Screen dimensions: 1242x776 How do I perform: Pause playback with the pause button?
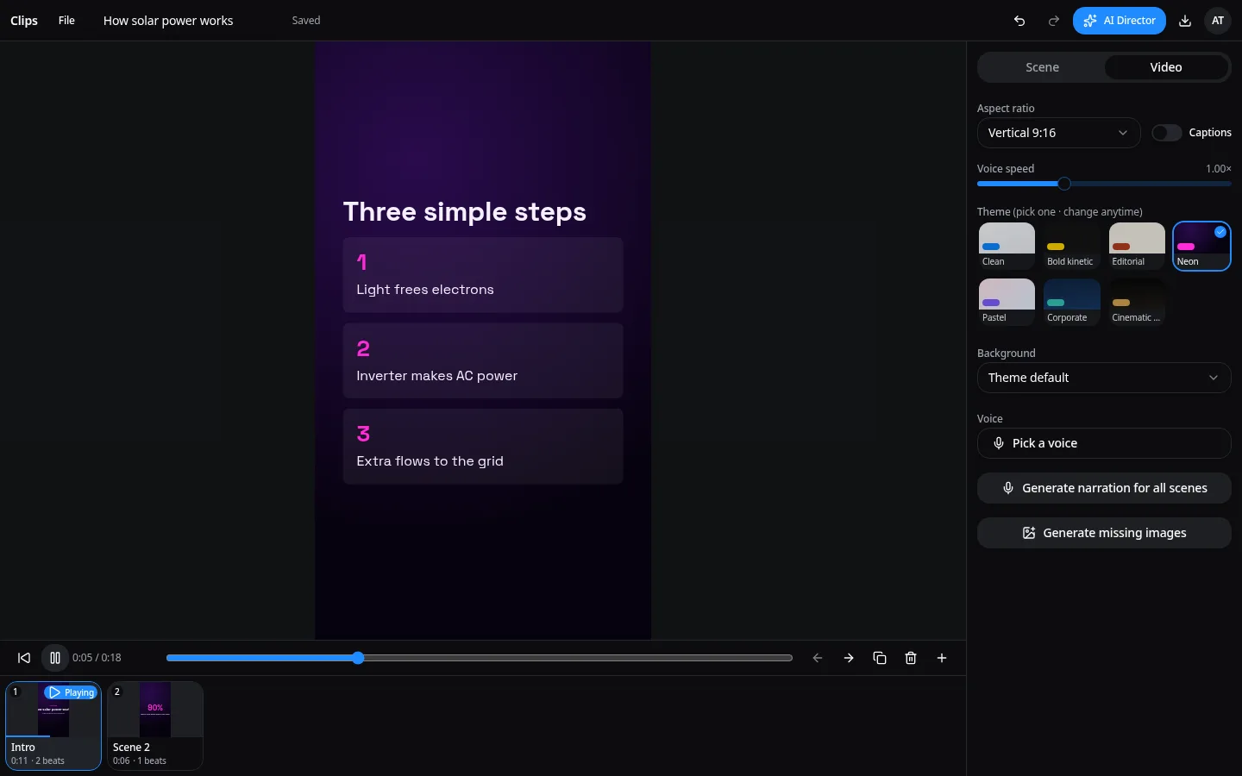(x=55, y=658)
